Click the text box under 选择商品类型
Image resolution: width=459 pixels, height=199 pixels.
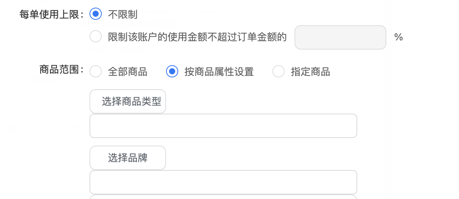(x=223, y=126)
